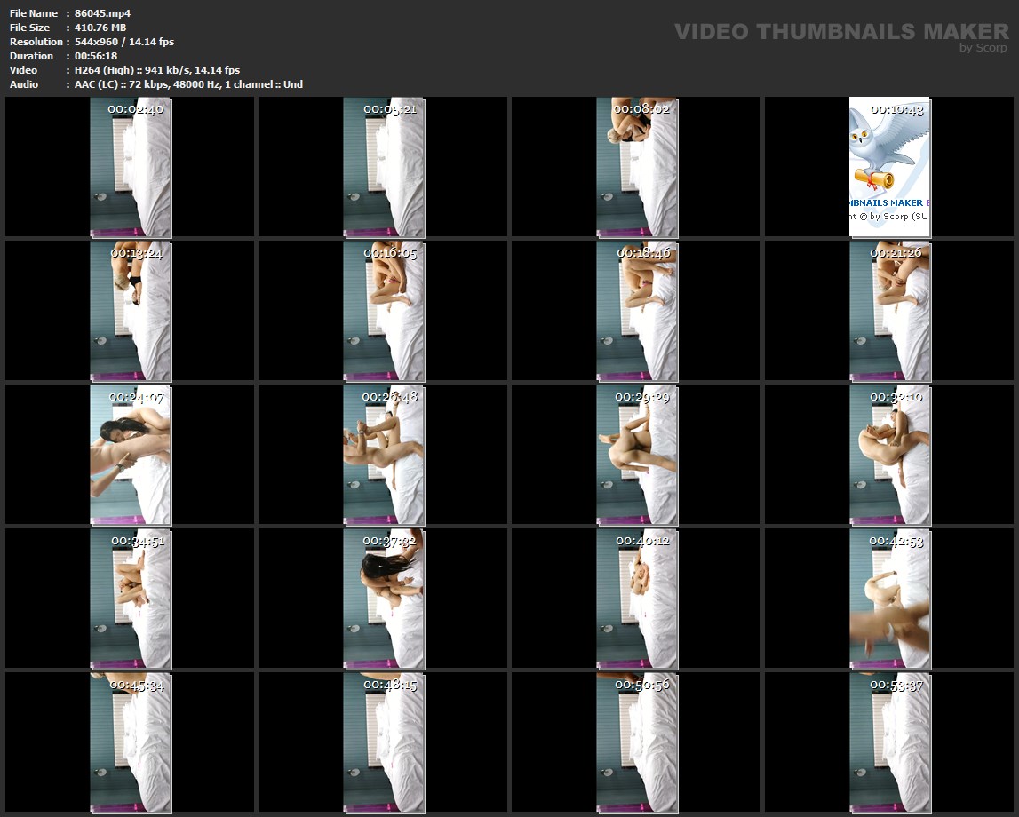
Task: Click the VIDEO THUMBNAILS MAKER watermark title
Action: [840, 32]
